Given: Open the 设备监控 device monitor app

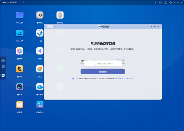Looking at the screenshot, I should point(40,105).
